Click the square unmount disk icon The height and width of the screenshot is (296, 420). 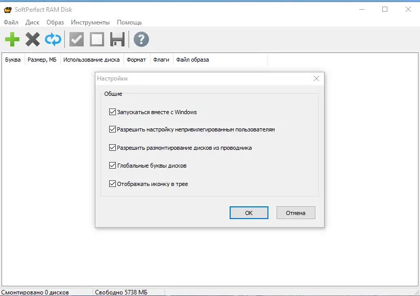[x=96, y=39]
